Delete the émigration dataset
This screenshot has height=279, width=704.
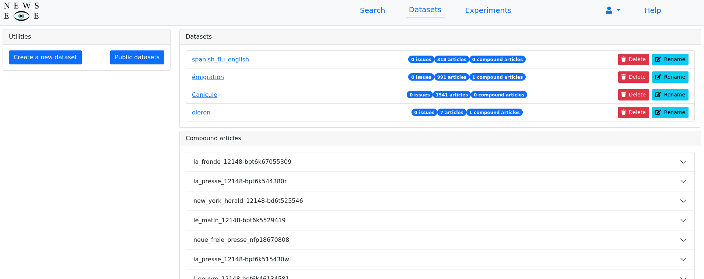(633, 77)
